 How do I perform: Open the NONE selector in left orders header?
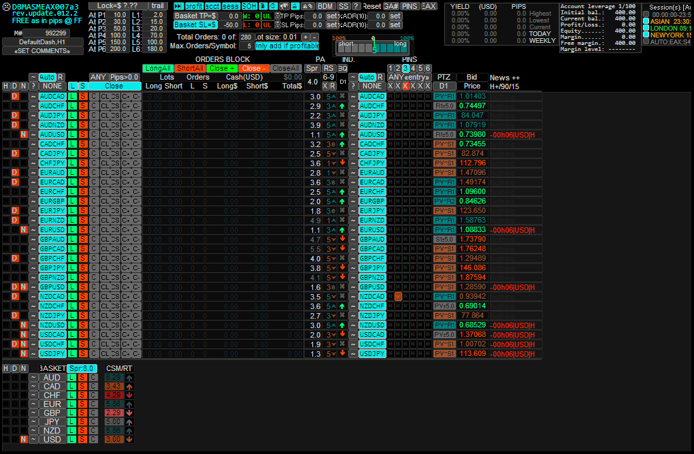[x=52, y=86]
